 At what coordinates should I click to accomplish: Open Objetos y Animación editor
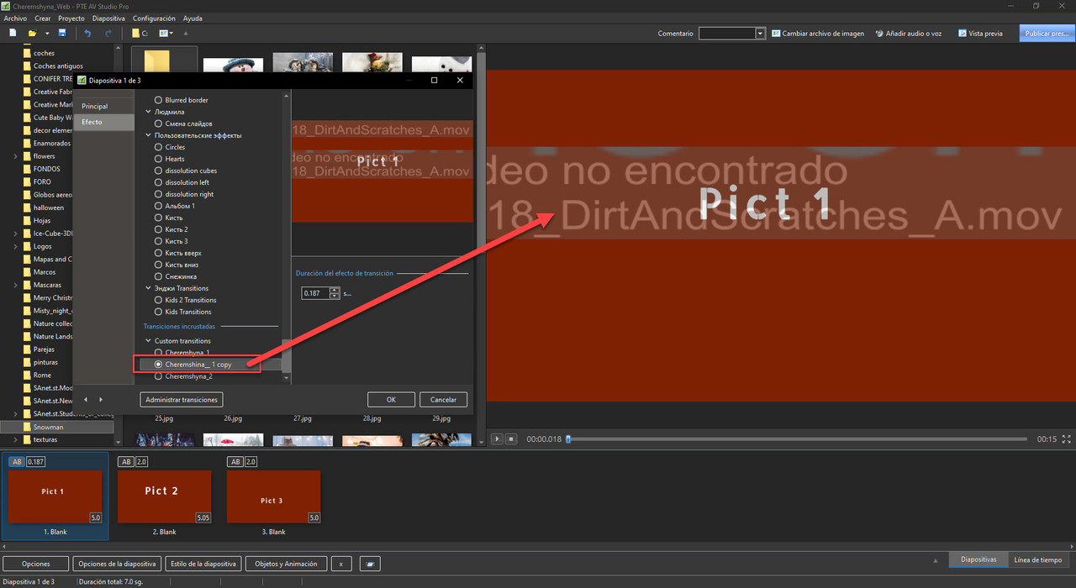tap(286, 564)
